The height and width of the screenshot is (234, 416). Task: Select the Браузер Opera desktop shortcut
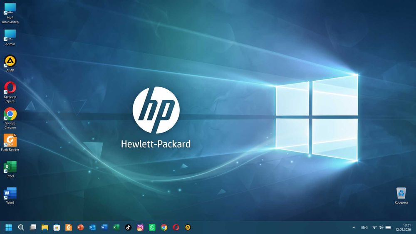[10, 92]
